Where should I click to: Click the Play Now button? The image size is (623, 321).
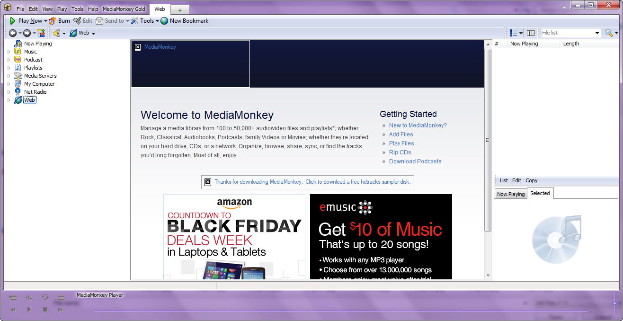27,20
